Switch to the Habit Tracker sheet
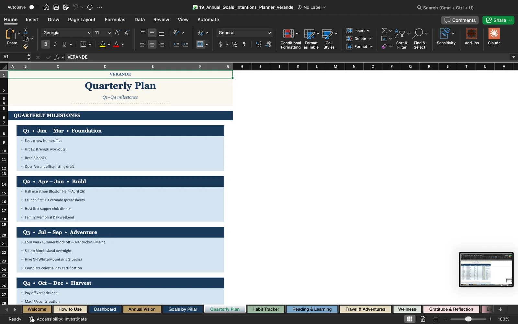Screen dimensions: 518x324 (x=265, y=309)
